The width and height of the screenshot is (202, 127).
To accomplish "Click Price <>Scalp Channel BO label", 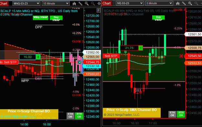I will pyautogui.click(x=29, y=111).
